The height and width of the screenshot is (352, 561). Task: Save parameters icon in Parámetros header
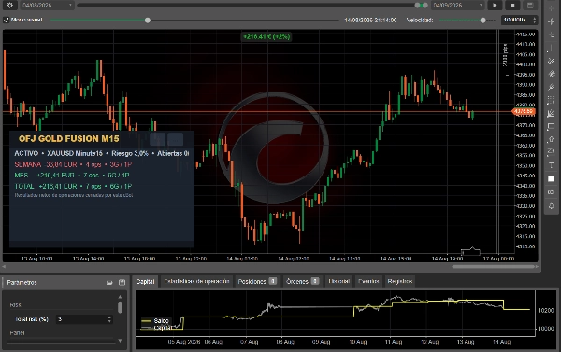tap(122, 283)
